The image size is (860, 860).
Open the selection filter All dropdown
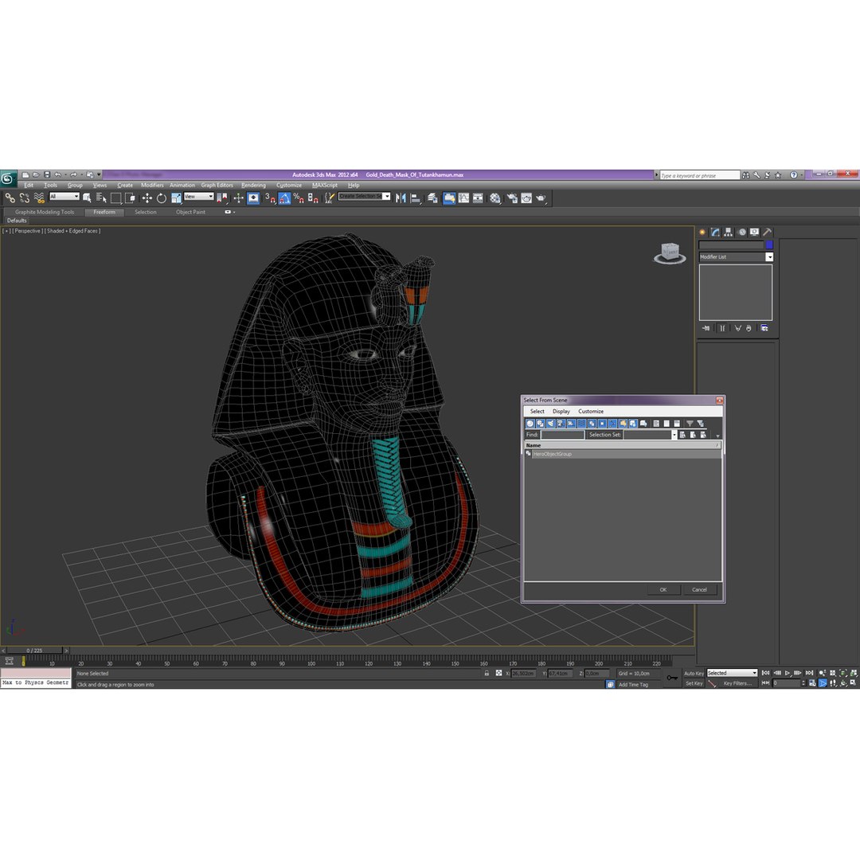tap(64, 197)
